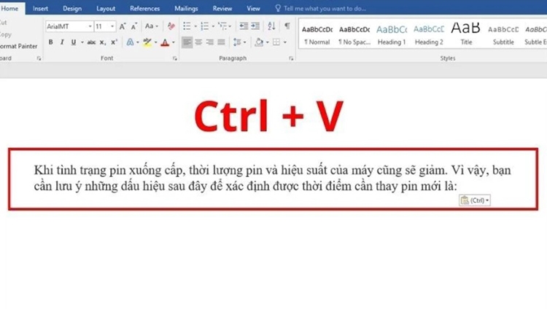Apply the Heading 1 style

[392, 34]
